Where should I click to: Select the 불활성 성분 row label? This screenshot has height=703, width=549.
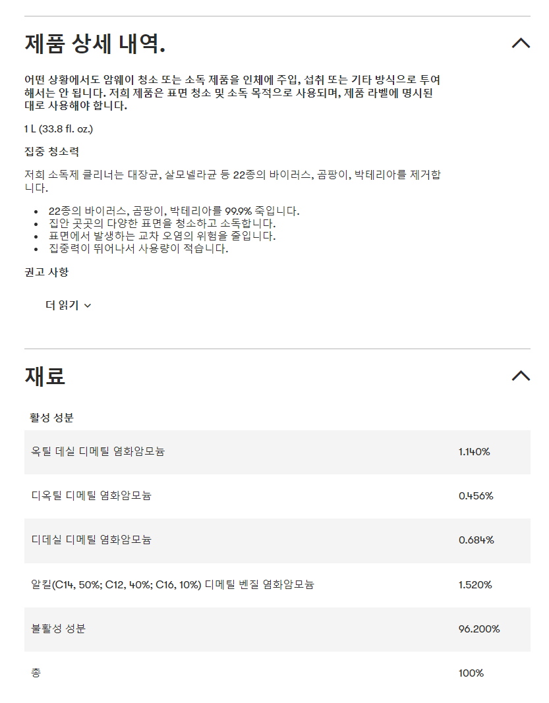pos(58,629)
